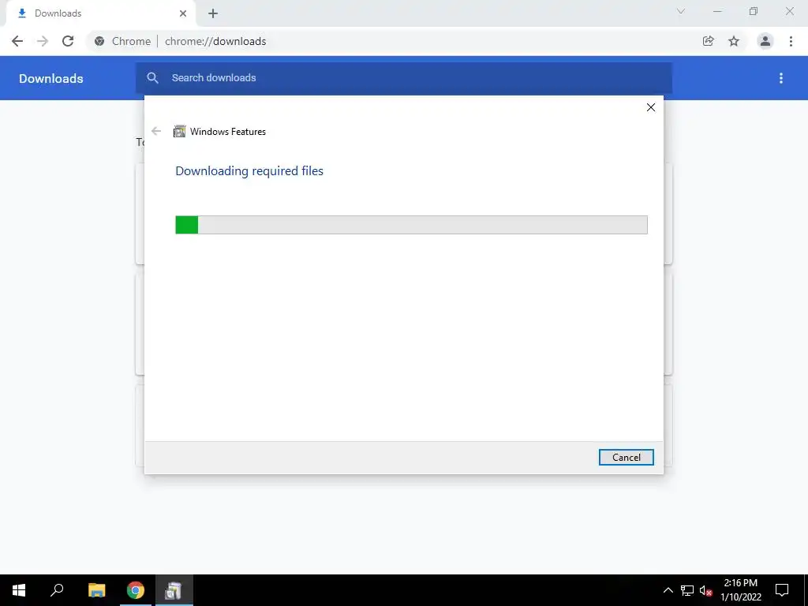Image resolution: width=808 pixels, height=606 pixels.
Task: Click the muted volume tray icon
Action: point(705,590)
